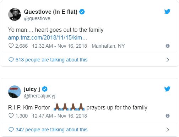Viewport: 179px width, 137px height.
Task: Click the speech bubble beside 613 people talking
Action: (x=11, y=60)
